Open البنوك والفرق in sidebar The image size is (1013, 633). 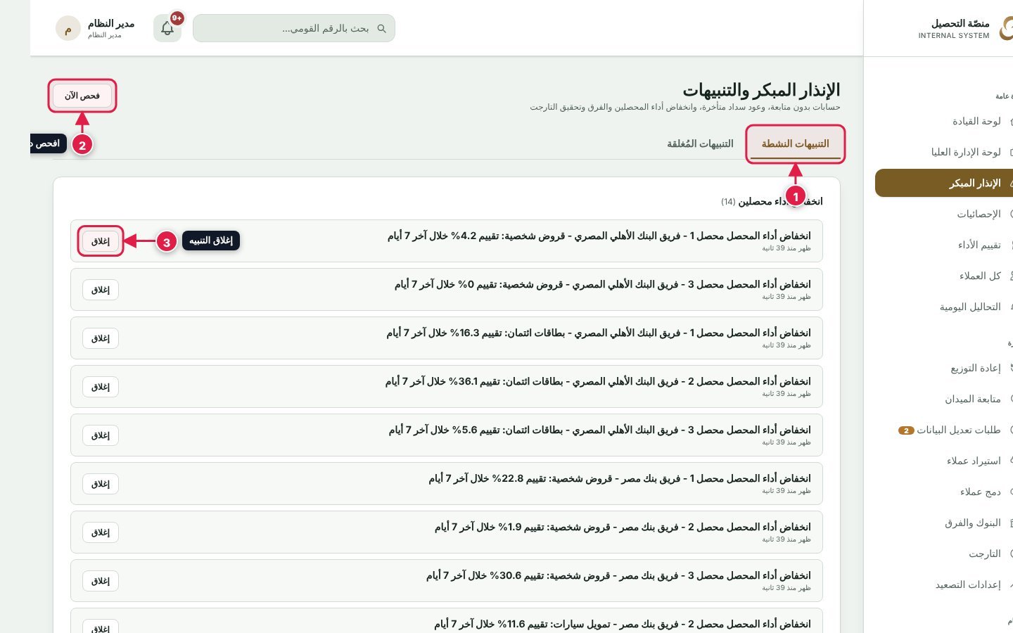pyautogui.click(x=944, y=523)
